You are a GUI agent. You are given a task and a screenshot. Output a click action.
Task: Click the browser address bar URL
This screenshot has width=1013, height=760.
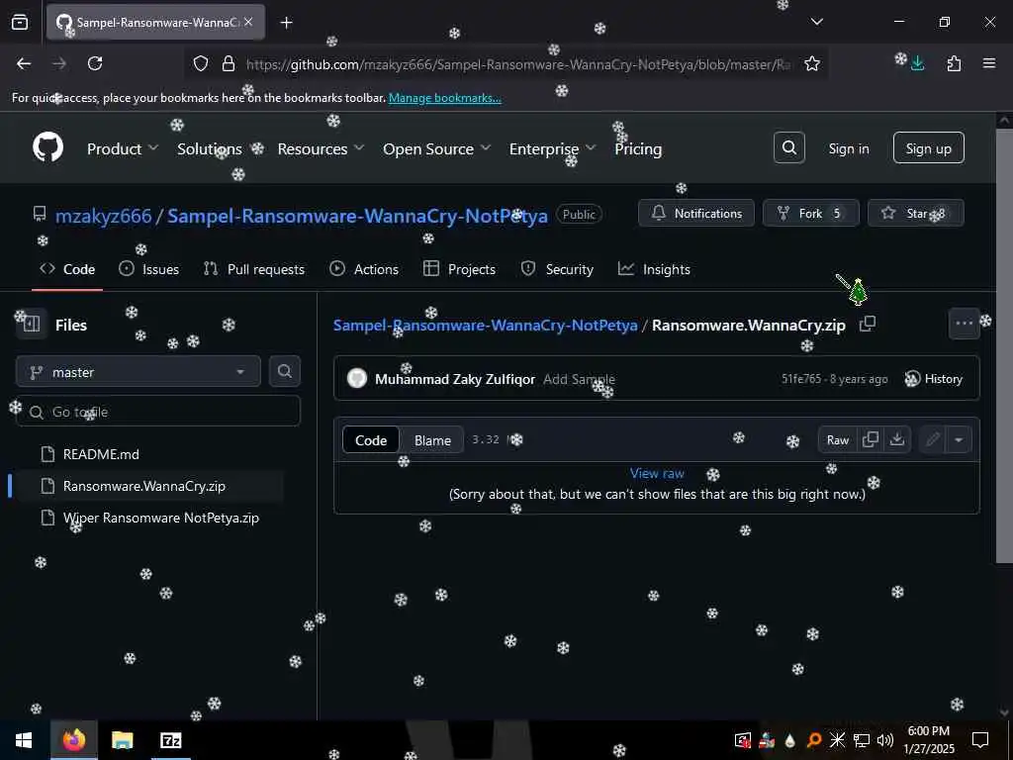pyautogui.click(x=516, y=64)
